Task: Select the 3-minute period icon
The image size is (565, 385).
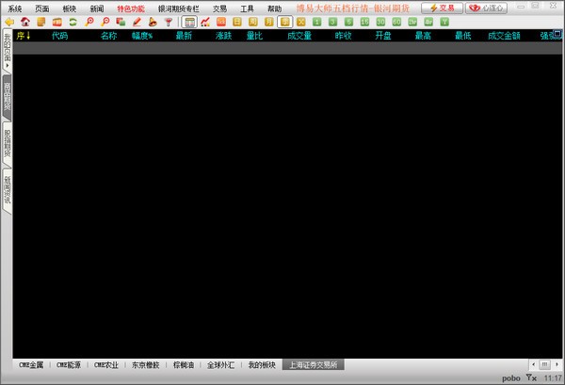Action: coord(332,22)
